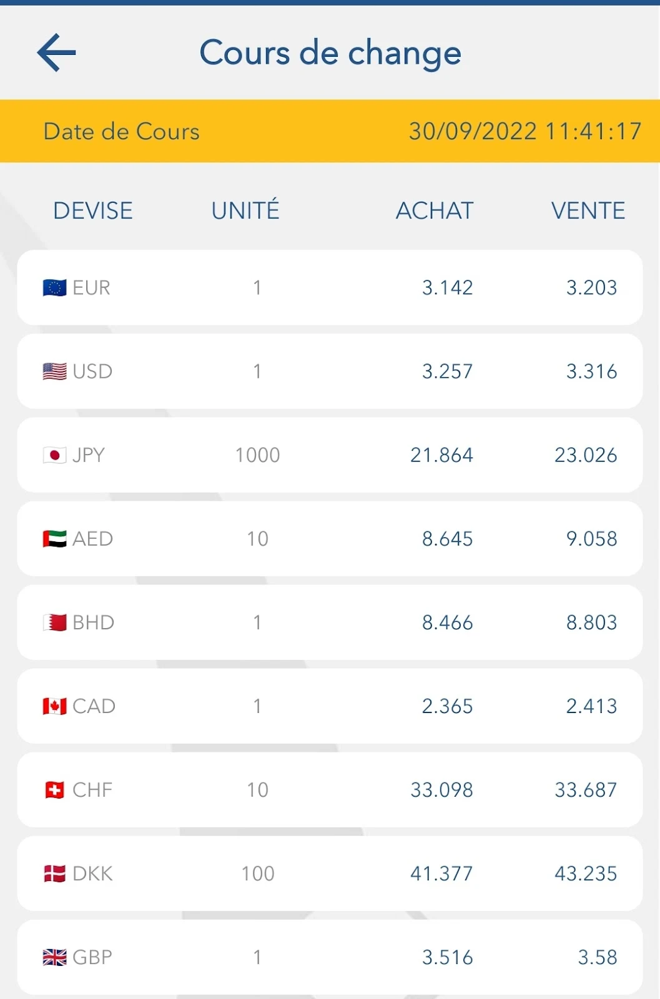Select the UNITÉ column header
The width and height of the screenshot is (660, 999).
[245, 210]
